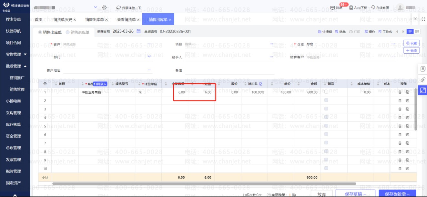Delete row 1 with trash icon
Screen dimensions: 427x197
[x=400, y=92]
